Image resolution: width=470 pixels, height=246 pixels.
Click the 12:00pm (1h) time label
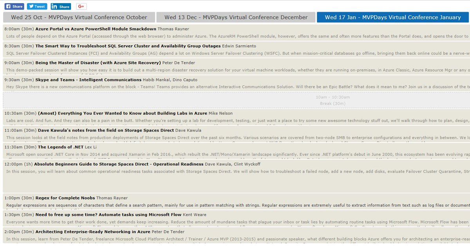(x=19, y=164)
